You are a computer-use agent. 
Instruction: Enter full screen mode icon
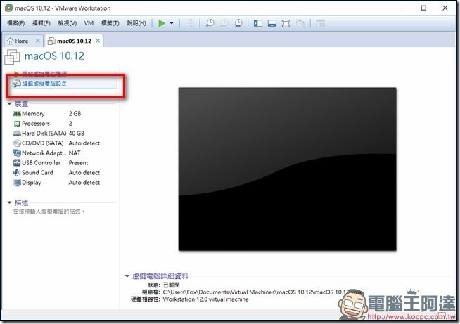coord(286,23)
